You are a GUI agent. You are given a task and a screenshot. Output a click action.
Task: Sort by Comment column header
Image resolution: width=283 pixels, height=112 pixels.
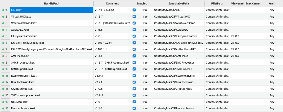pos(112,3)
